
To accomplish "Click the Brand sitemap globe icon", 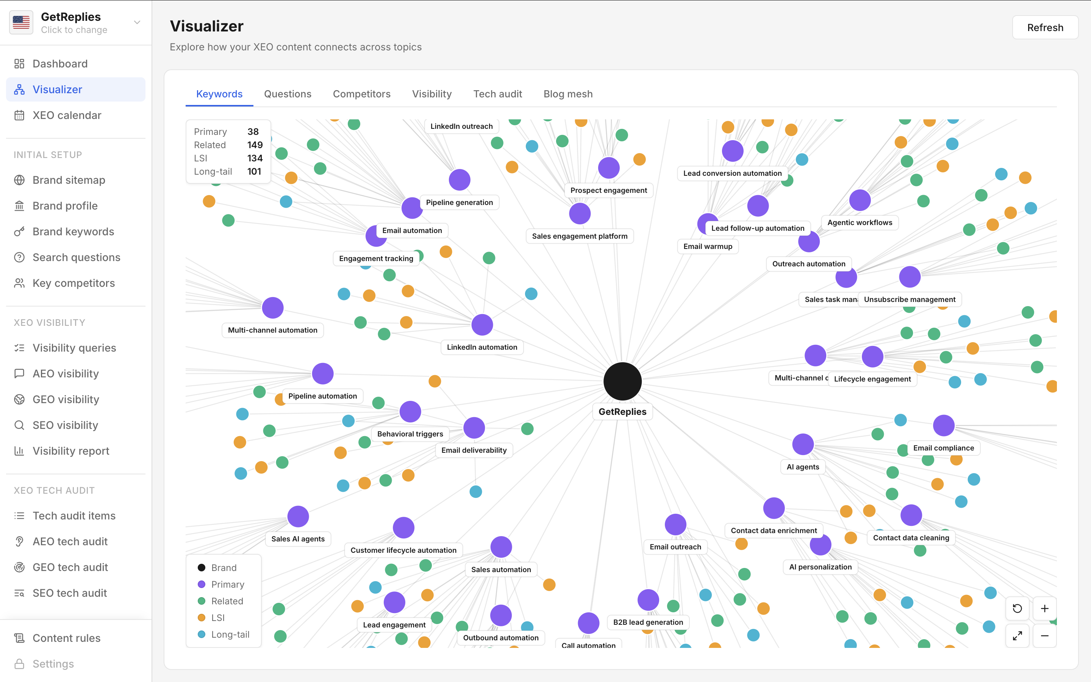I will (19, 180).
